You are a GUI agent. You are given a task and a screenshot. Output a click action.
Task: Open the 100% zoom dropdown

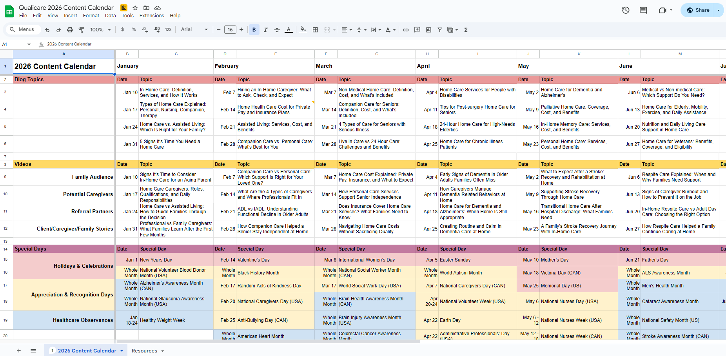(100, 30)
